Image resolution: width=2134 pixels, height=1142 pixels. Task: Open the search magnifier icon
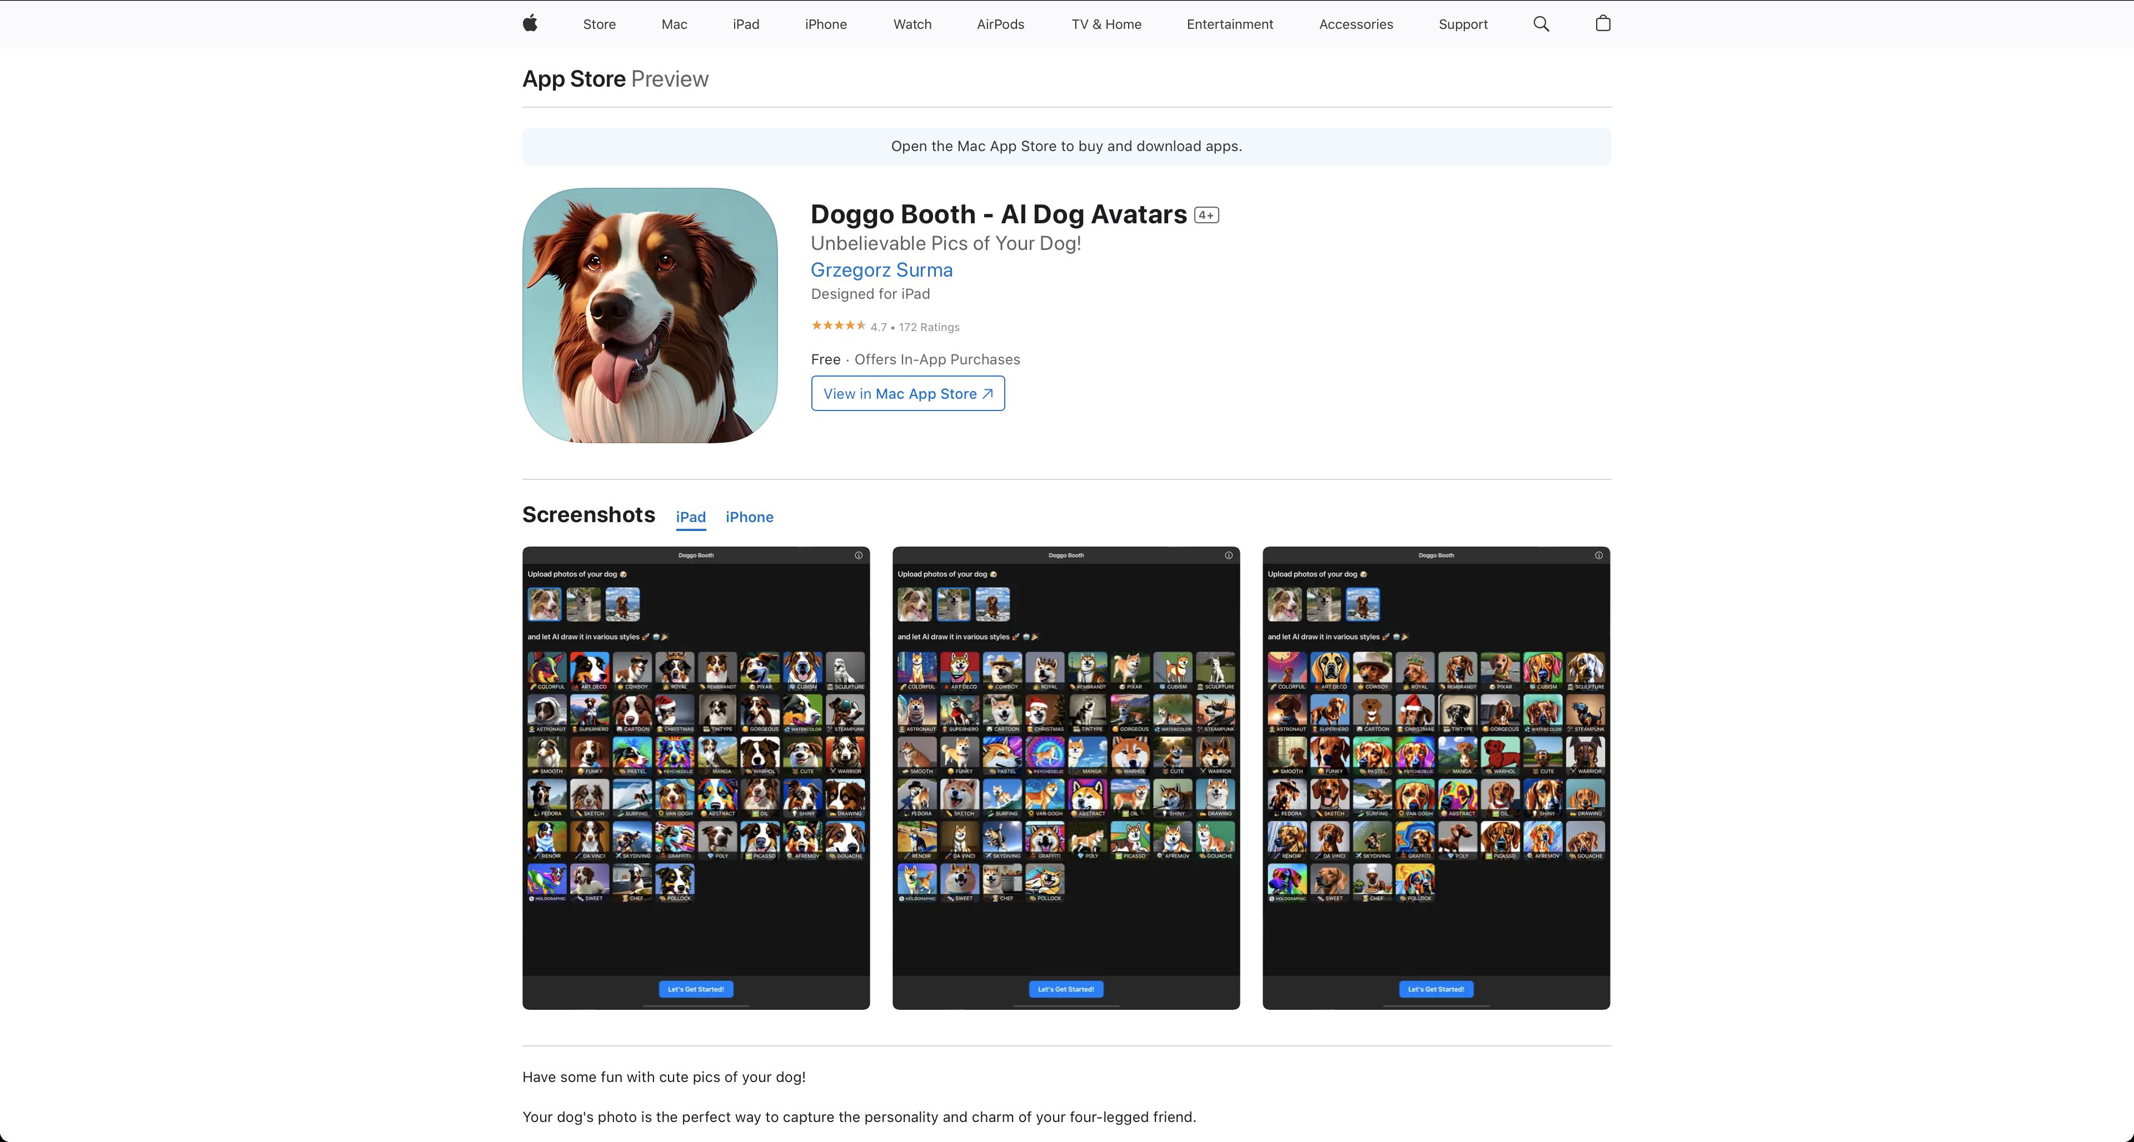[x=1541, y=24]
